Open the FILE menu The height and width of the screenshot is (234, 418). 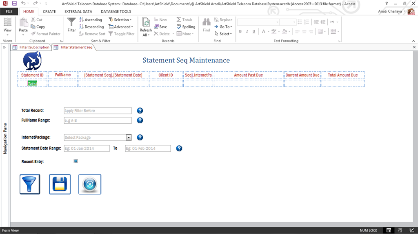pyautogui.click(x=9, y=11)
